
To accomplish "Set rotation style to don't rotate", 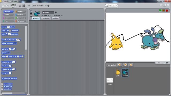I will point(31,15).
